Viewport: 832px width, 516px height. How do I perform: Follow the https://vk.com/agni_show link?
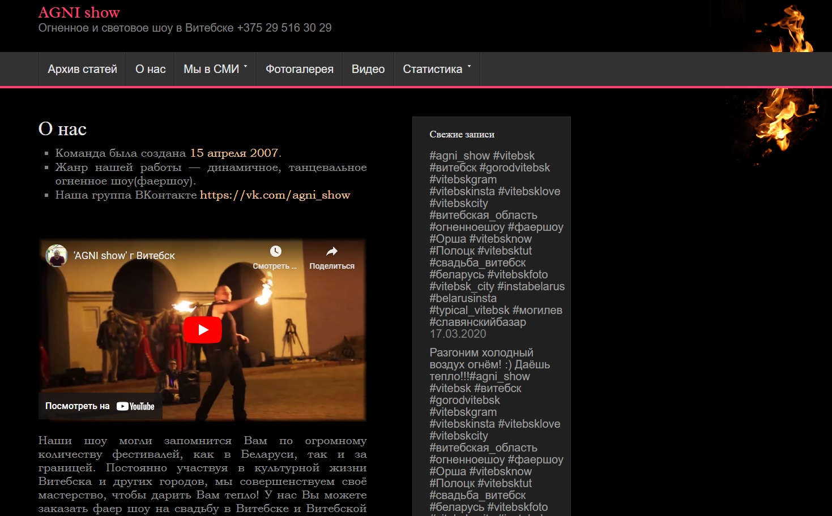(x=275, y=195)
